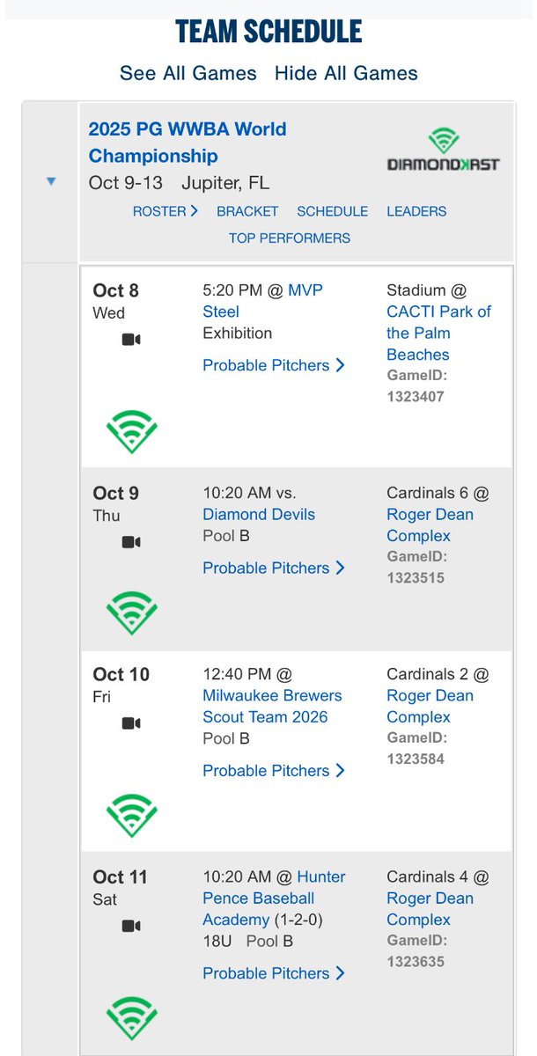Open Hunter Pence Baseball Academy team link
This screenshot has height=1056, width=537.
click(274, 898)
